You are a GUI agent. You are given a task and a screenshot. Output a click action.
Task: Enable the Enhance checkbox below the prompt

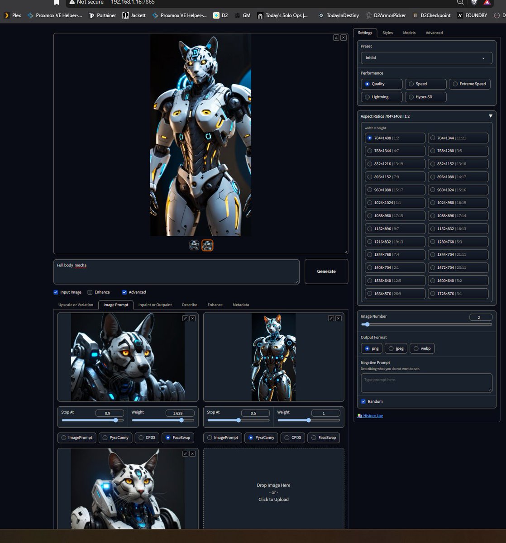(90, 292)
